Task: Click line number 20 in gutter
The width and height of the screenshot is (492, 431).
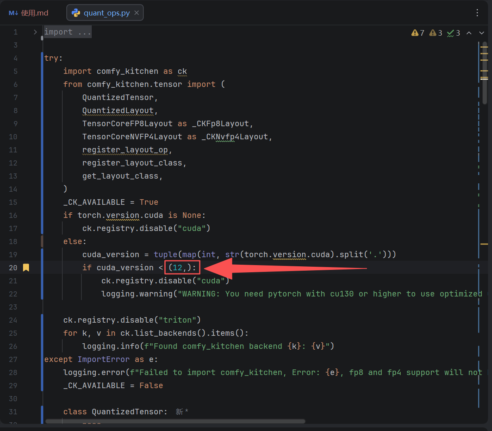Action: (x=13, y=267)
